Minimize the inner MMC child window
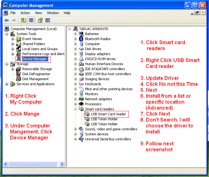 192,13
